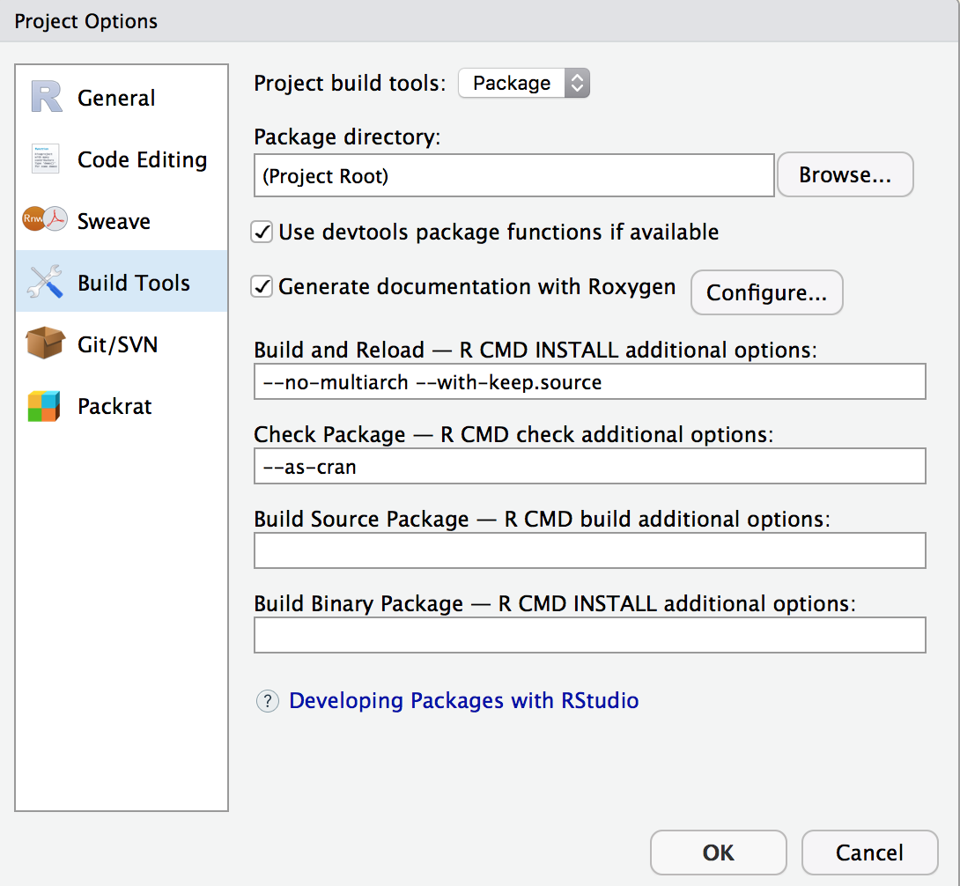Focus the Check Package options field
The image size is (960, 886).
click(x=589, y=467)
